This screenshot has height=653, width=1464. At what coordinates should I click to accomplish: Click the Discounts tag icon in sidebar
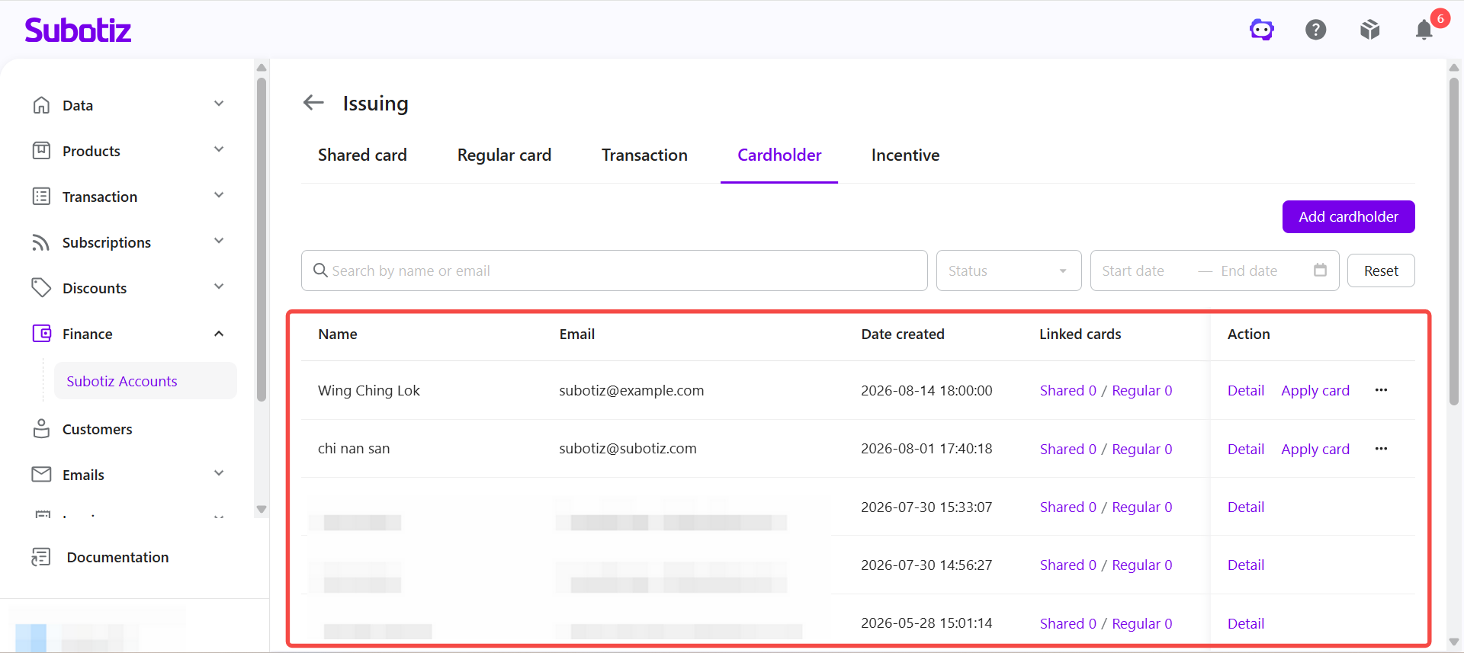coord(41,288)
